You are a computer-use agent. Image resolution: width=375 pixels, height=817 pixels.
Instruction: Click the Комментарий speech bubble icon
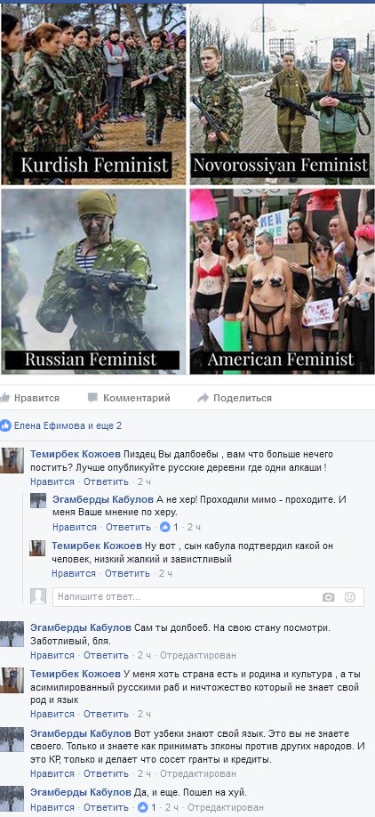coord(92,398)
